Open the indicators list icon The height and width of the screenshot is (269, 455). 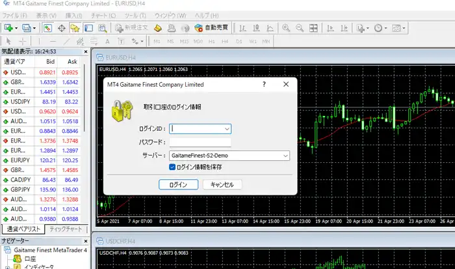[360, 28]
